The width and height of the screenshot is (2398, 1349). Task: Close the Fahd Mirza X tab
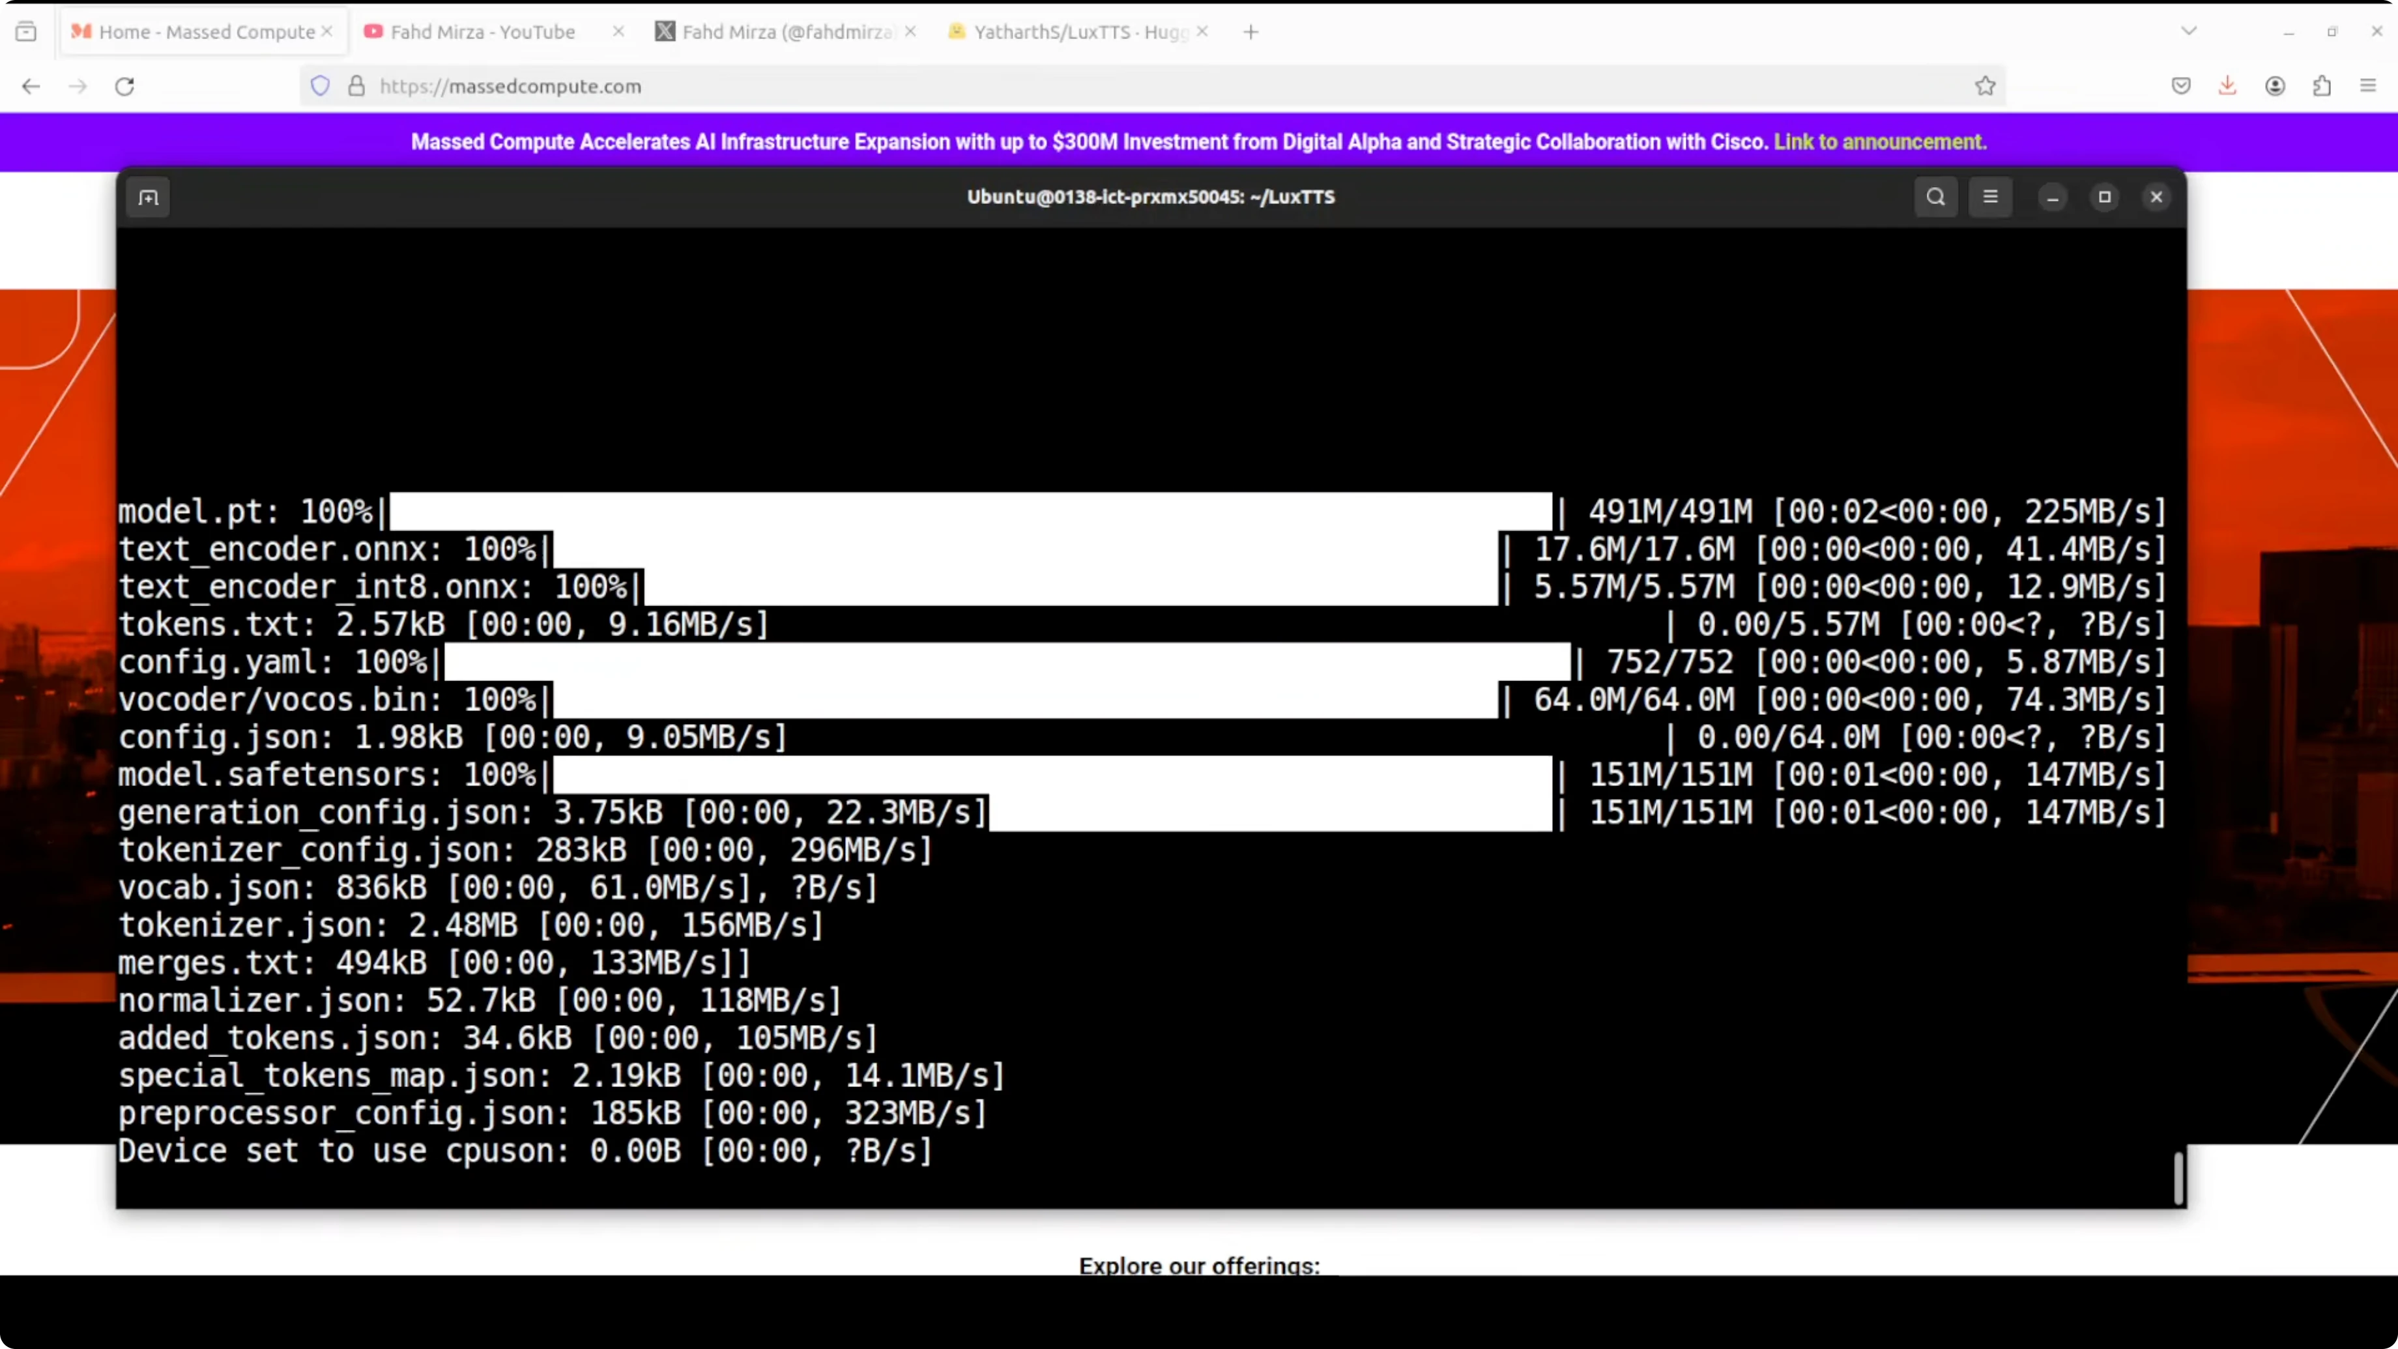click(x=910, y=32)
